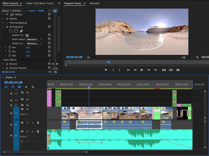
Task: Reset the Opacity effect
Action: point(49,18)
